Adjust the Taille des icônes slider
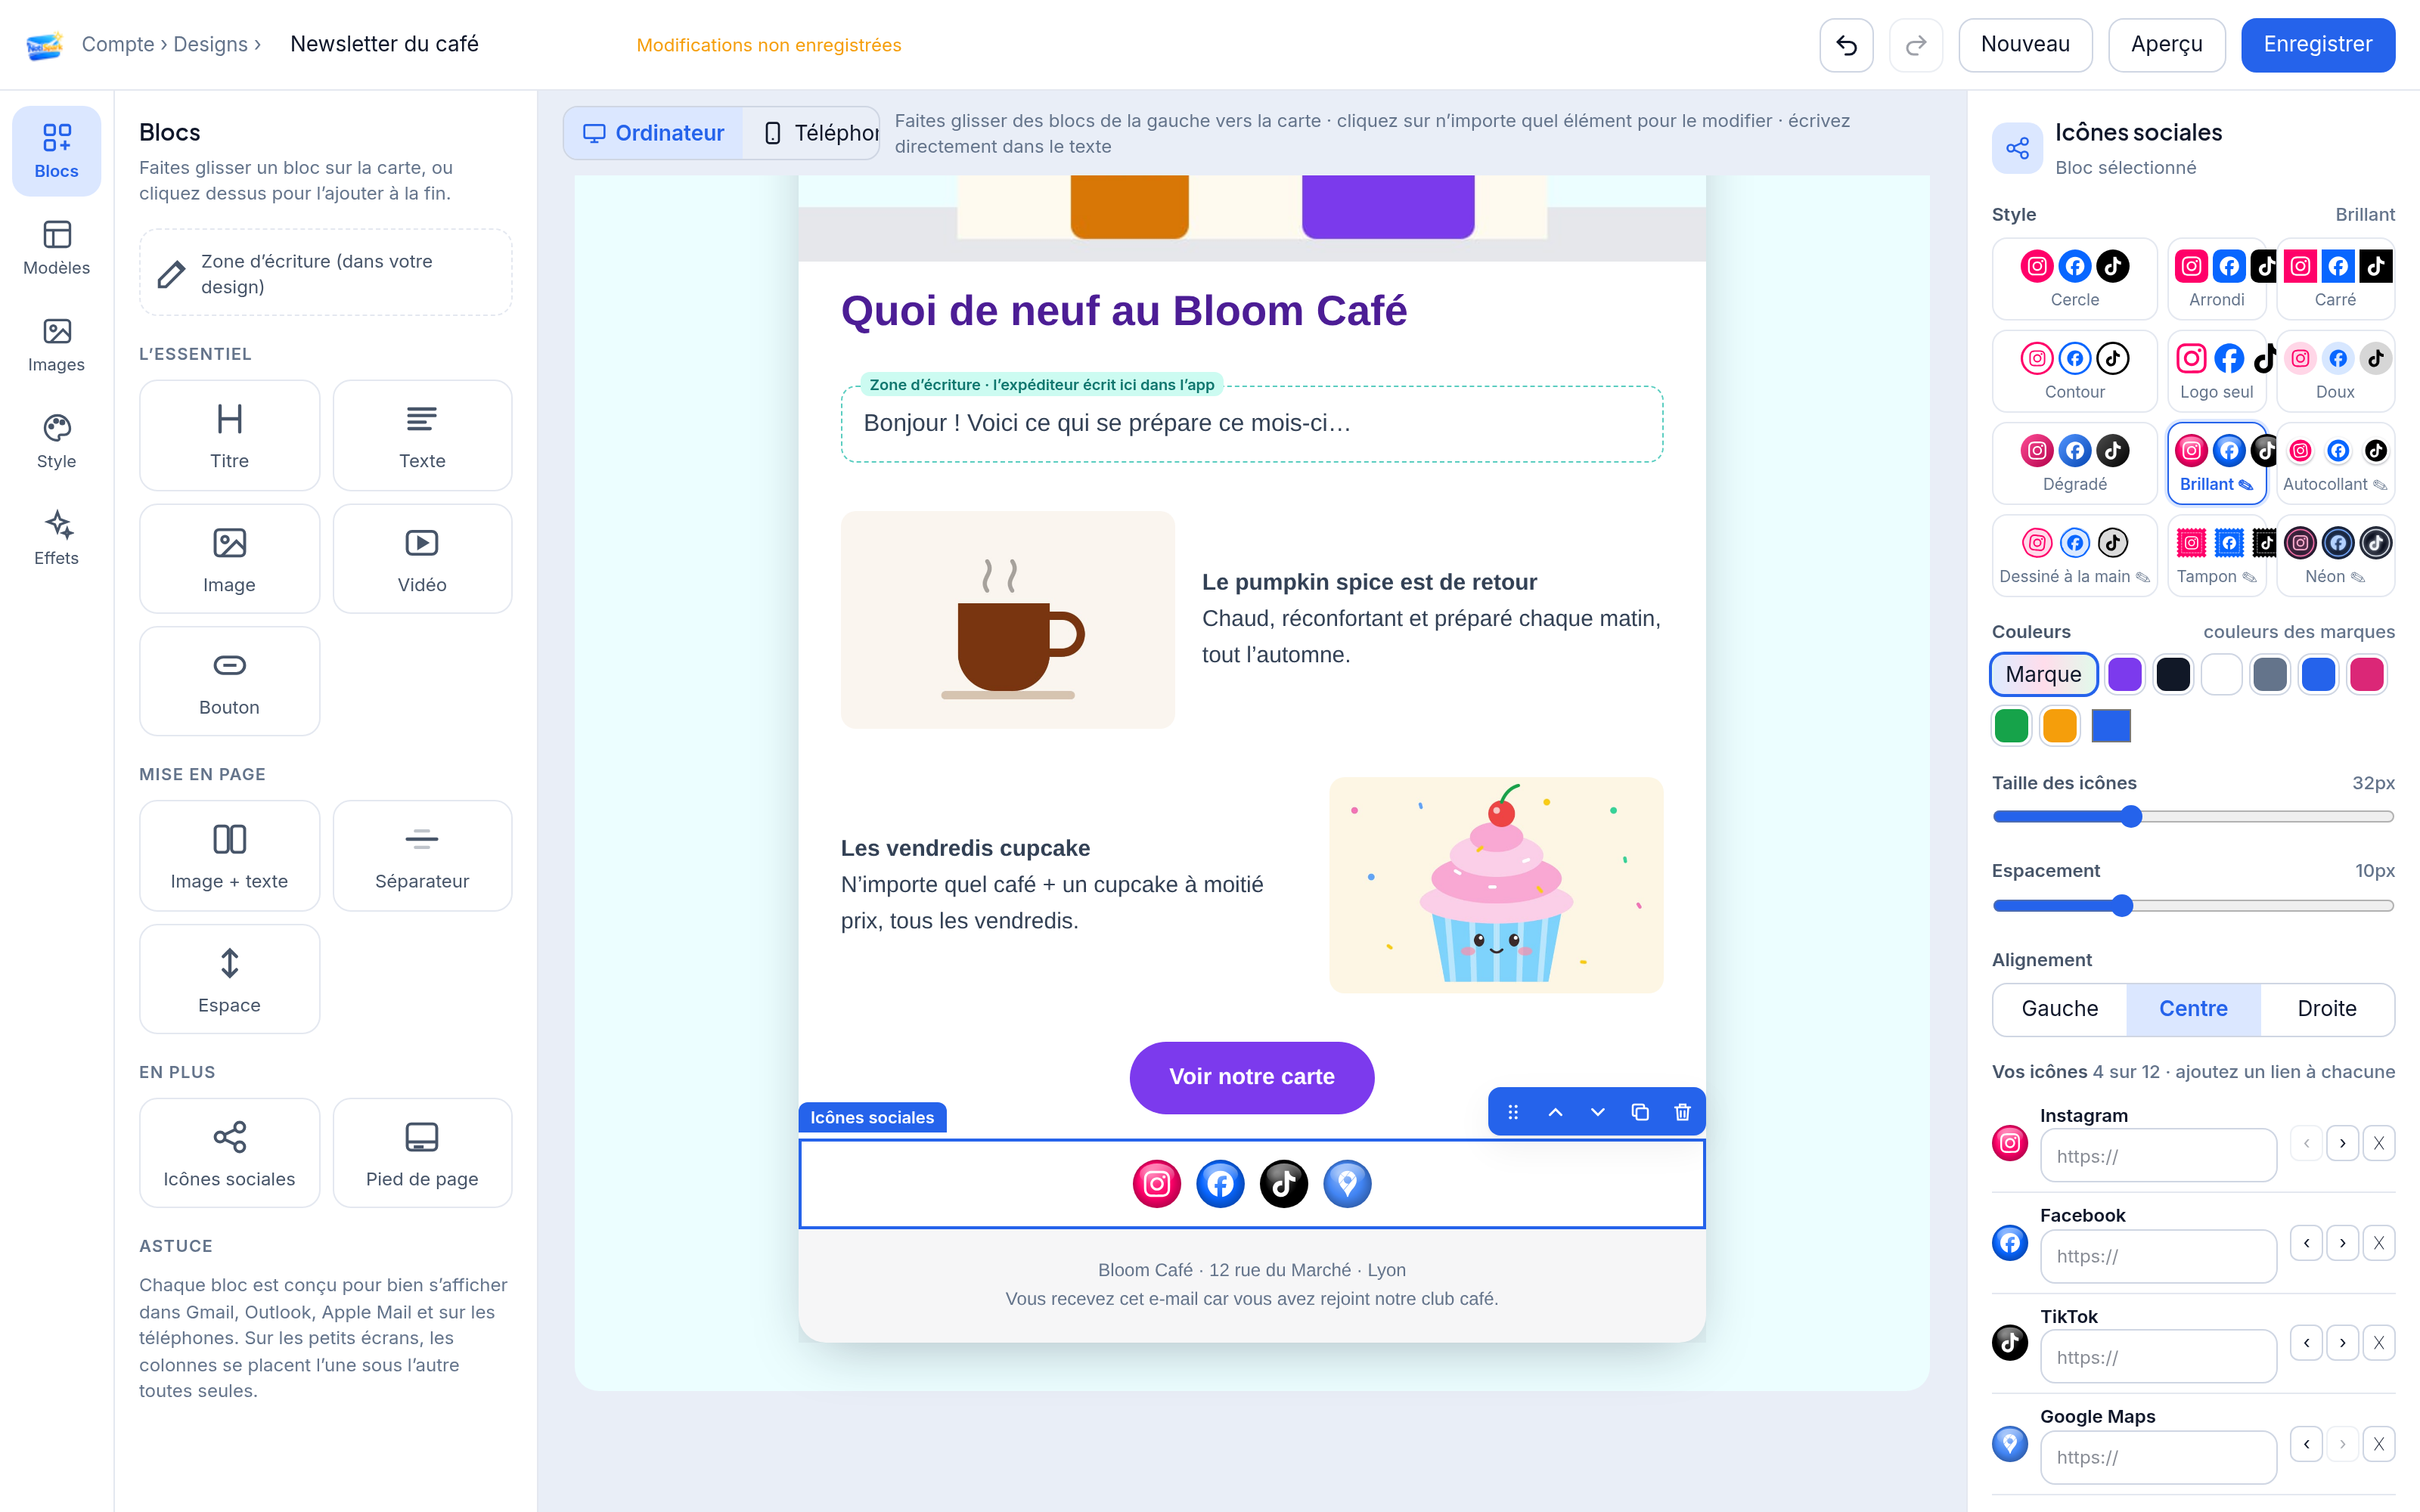 tap(2193, 817)
